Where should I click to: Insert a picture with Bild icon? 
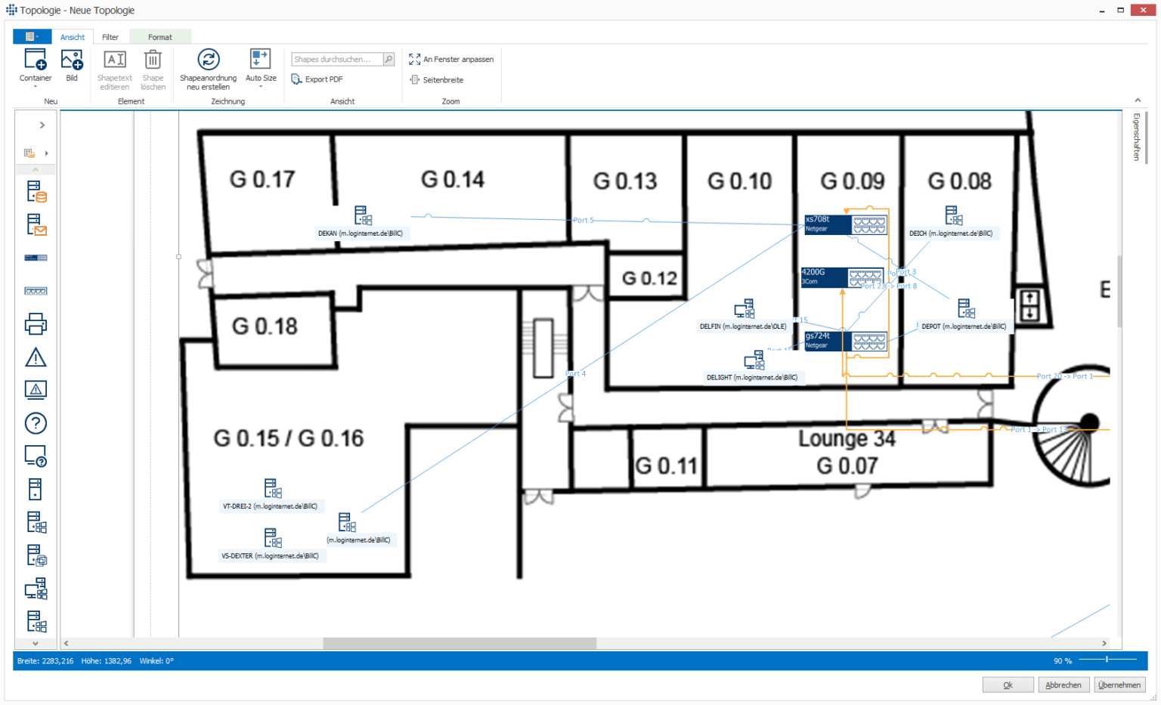72,61
